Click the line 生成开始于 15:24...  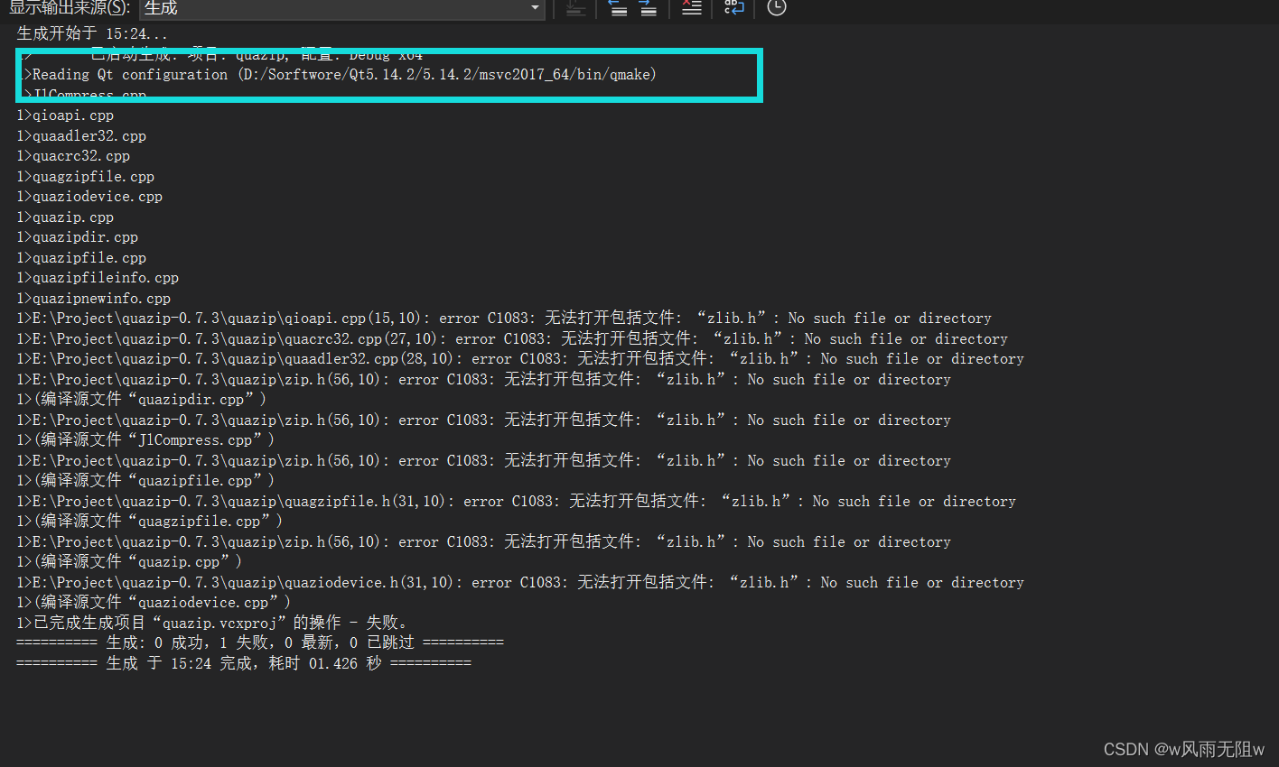coord(92,33)
